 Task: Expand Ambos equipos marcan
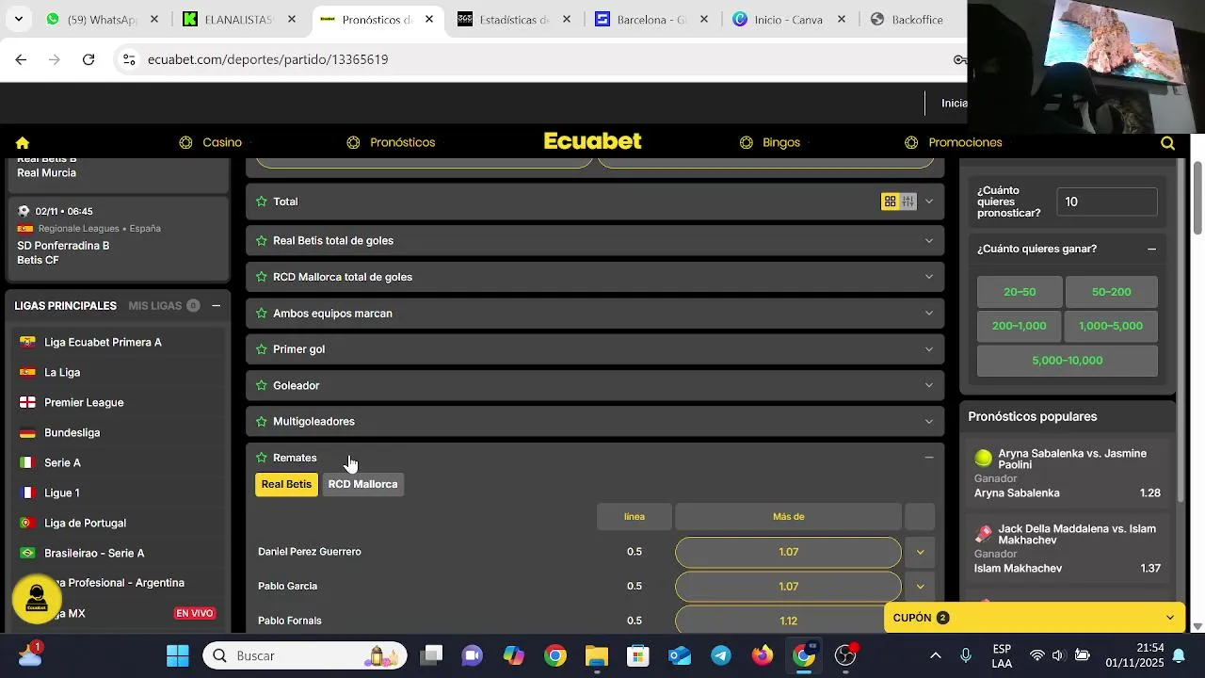[x=929, y=313]
